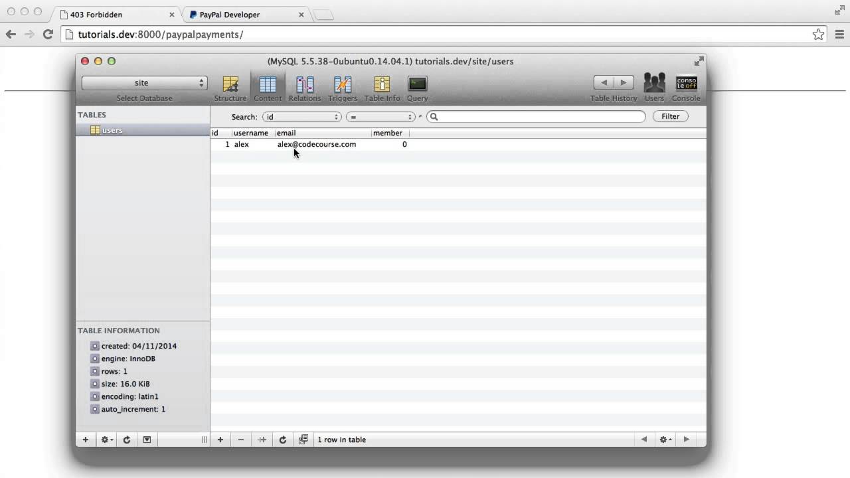Open the Triggers view
Screen dimensions: 850x478
pyautogui.click(x=343, y=88)
